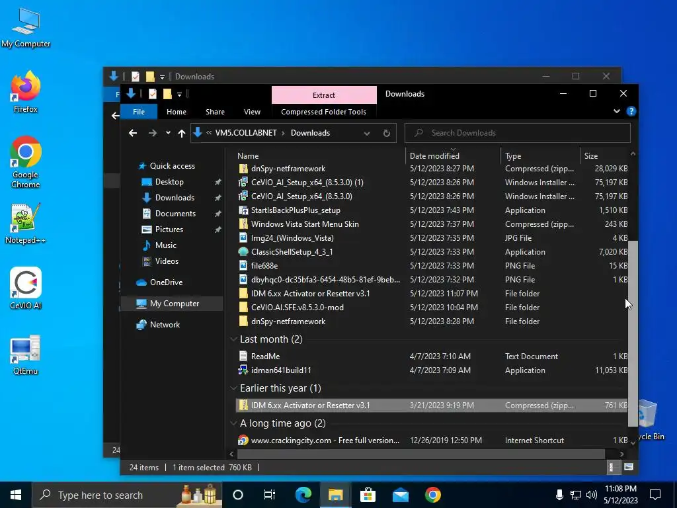Select the Compressed Folder Tools tab
677x508 pixels.
tap(323, 111)
